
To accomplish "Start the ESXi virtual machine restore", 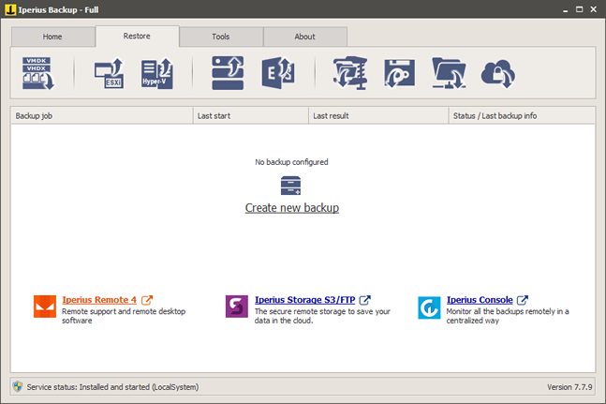I will (110, 73).
